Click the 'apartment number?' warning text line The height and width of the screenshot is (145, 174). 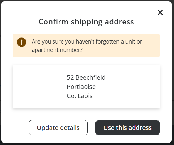(57, 50)
